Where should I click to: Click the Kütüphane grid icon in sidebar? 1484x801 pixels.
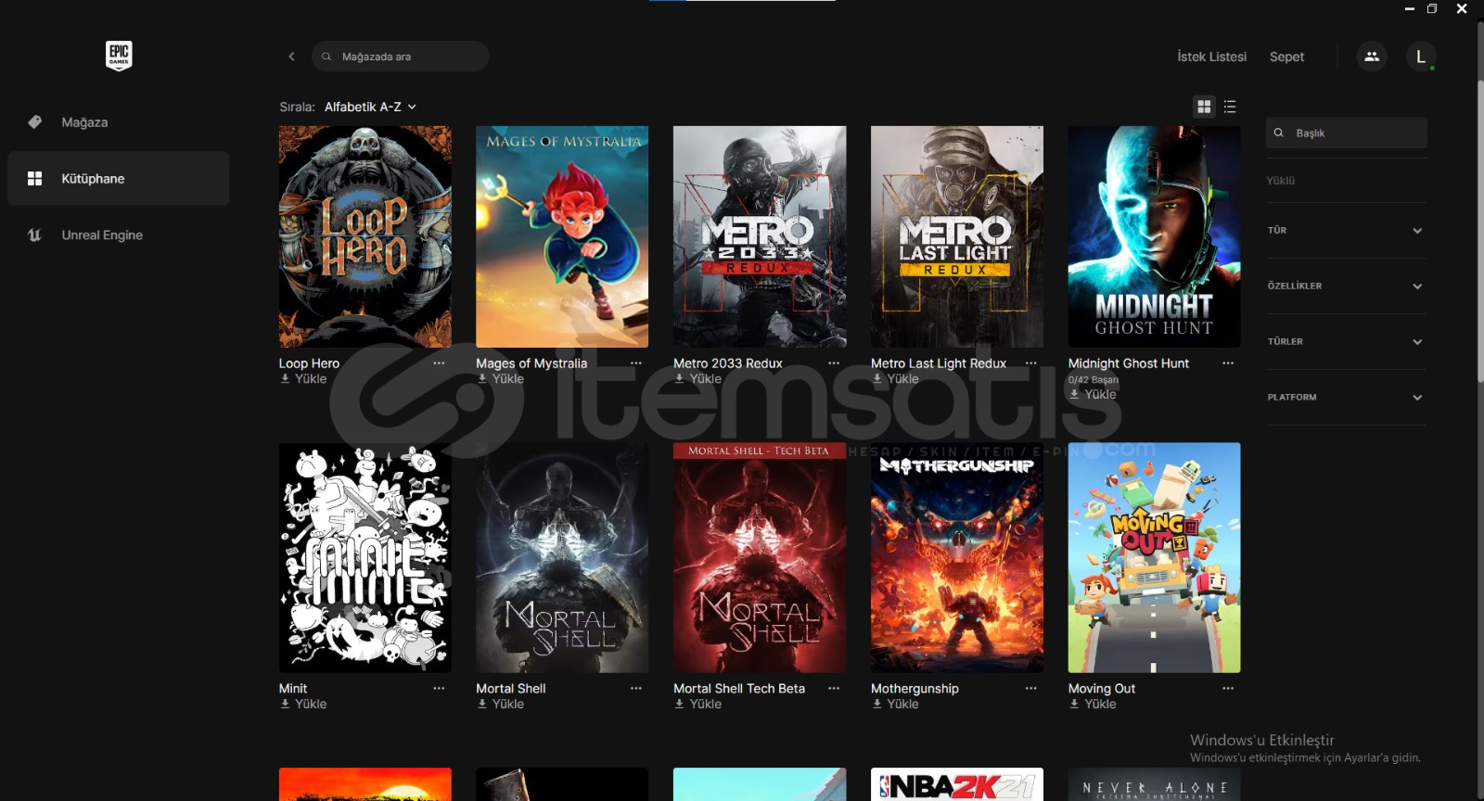[35, 178]
